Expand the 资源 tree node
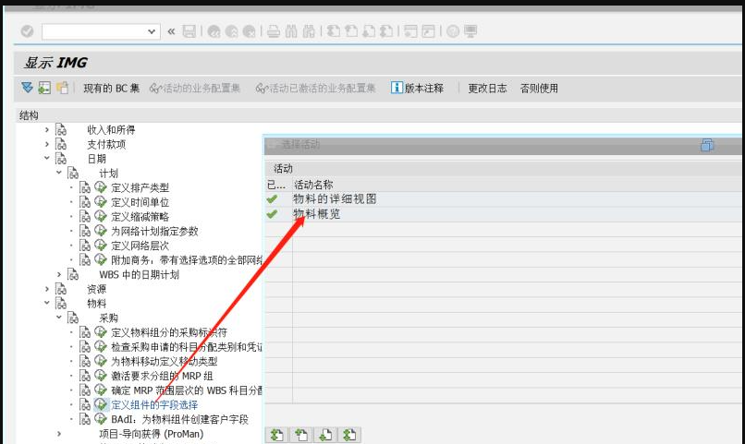The width and height of the screenshot is (745, 444). tap(46, 289)
